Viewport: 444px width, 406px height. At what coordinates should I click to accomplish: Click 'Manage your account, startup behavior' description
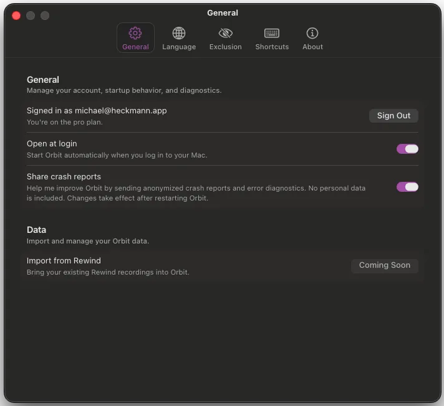(124, 90)
